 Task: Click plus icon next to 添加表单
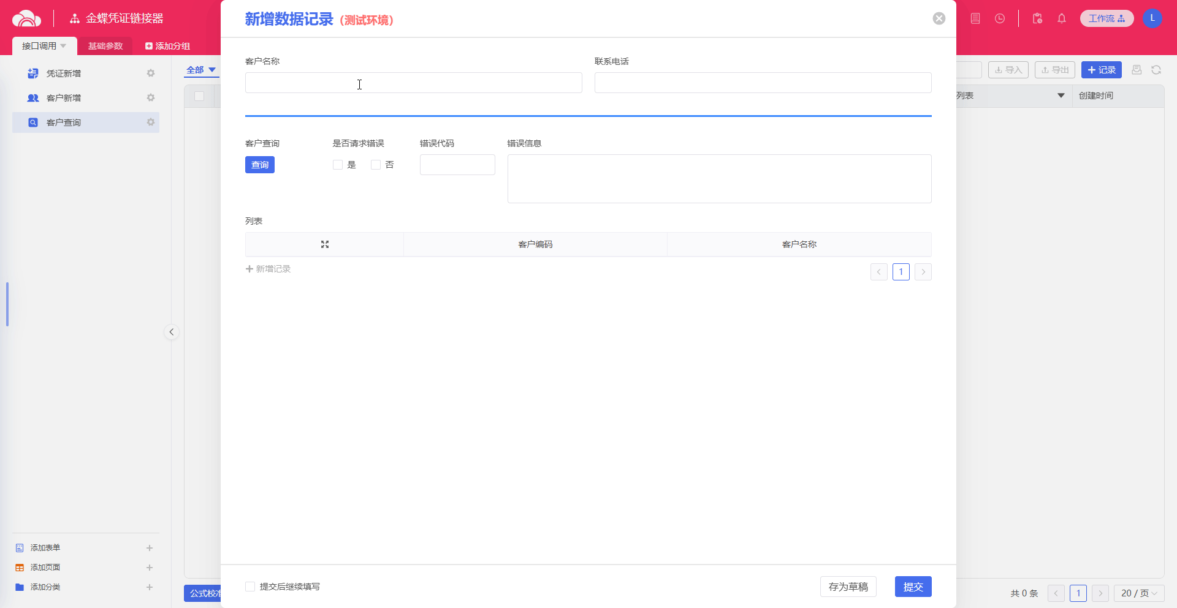[x=150, y=548]
